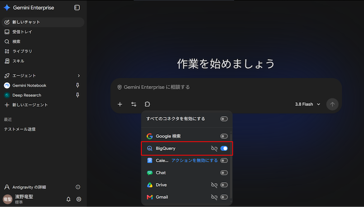Click the unlinked icon next to Drive
364x207 pixels.
point(214,185)
